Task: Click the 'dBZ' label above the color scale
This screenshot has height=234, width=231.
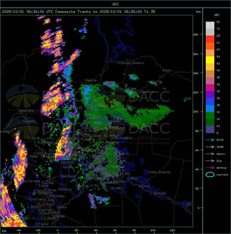Action: coord(217,15)
